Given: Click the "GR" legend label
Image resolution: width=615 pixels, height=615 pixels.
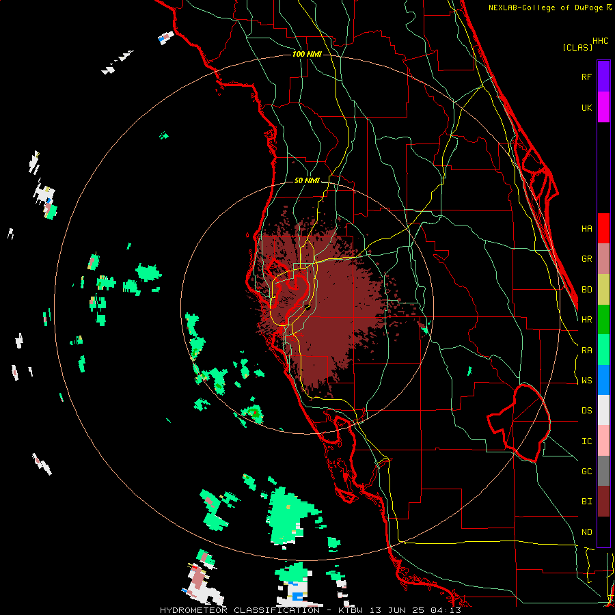Looking at the screenshot, I should (x=586, y=259).
